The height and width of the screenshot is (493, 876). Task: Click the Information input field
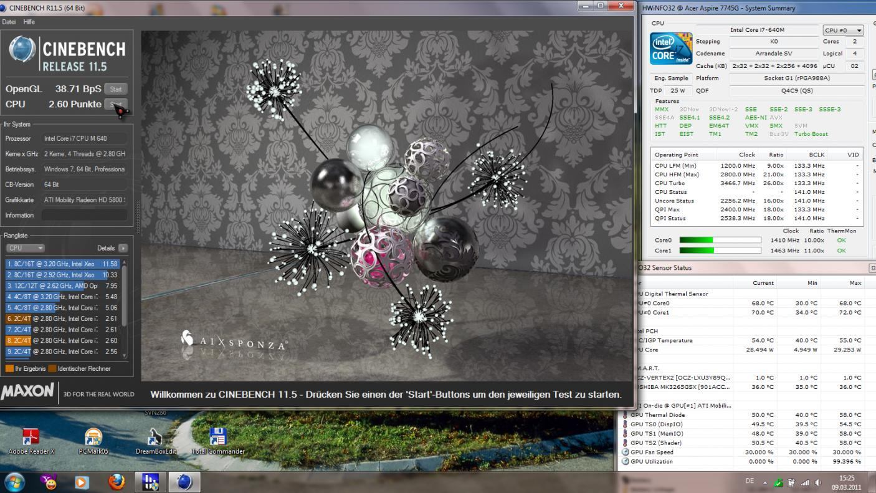click(x=84, y=215)
